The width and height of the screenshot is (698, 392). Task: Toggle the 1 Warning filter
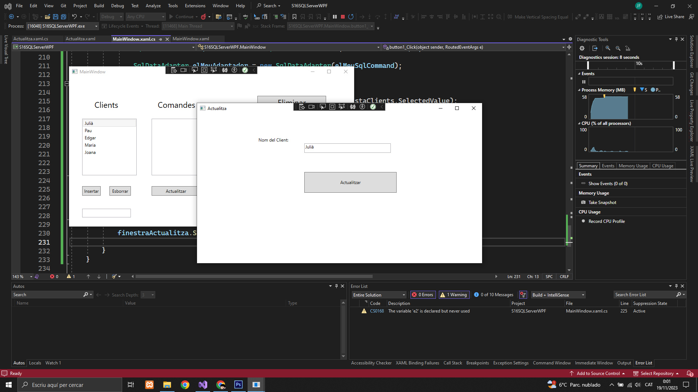[x=454, y=295]
